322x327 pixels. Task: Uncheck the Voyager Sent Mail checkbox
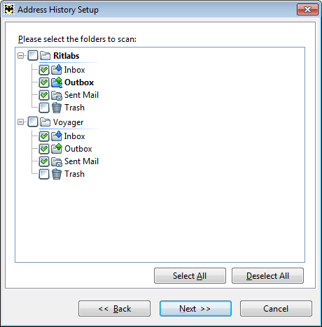[44, 161]
